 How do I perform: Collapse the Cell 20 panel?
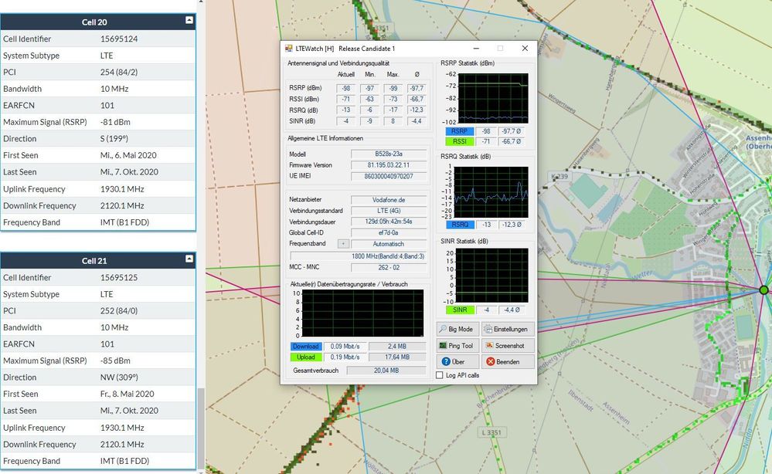tap(189, 22)
